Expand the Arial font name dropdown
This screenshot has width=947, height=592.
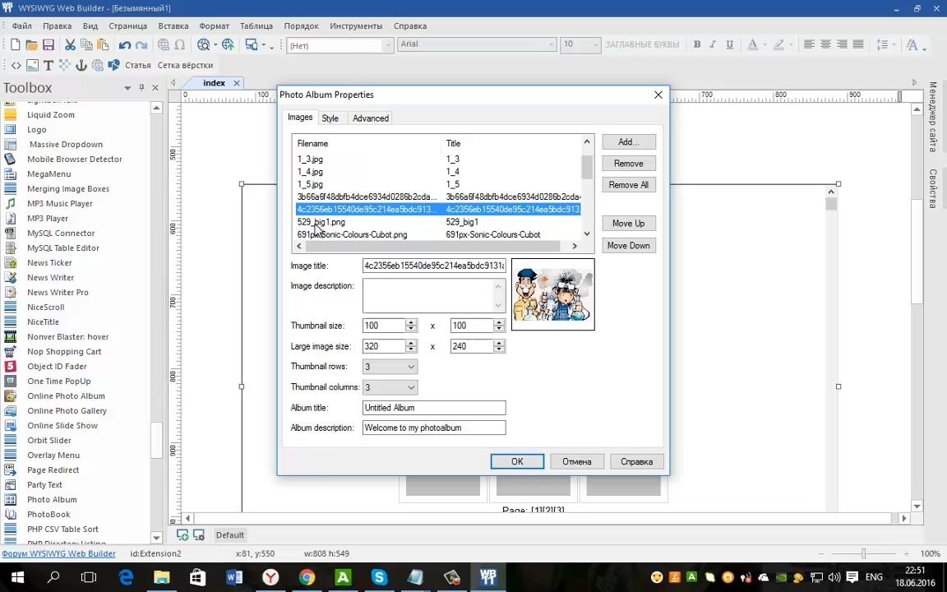tap(551, 44)
